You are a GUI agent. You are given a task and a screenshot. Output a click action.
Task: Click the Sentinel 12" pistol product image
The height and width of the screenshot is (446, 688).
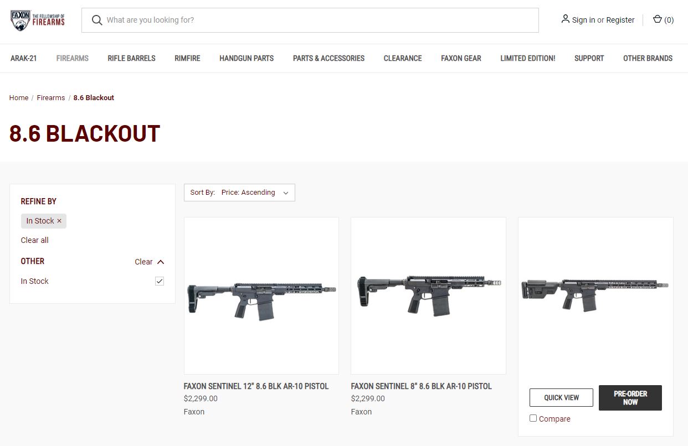tap(261, 295)
